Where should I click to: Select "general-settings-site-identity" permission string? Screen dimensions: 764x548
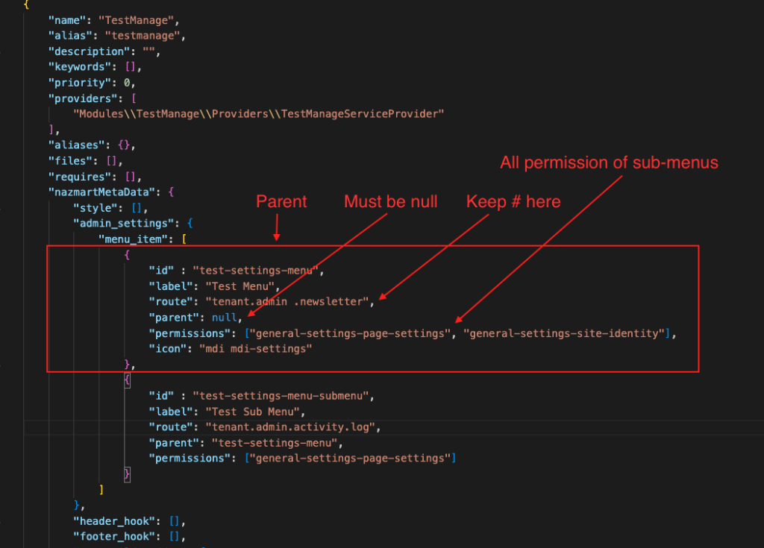click(564, 333)
